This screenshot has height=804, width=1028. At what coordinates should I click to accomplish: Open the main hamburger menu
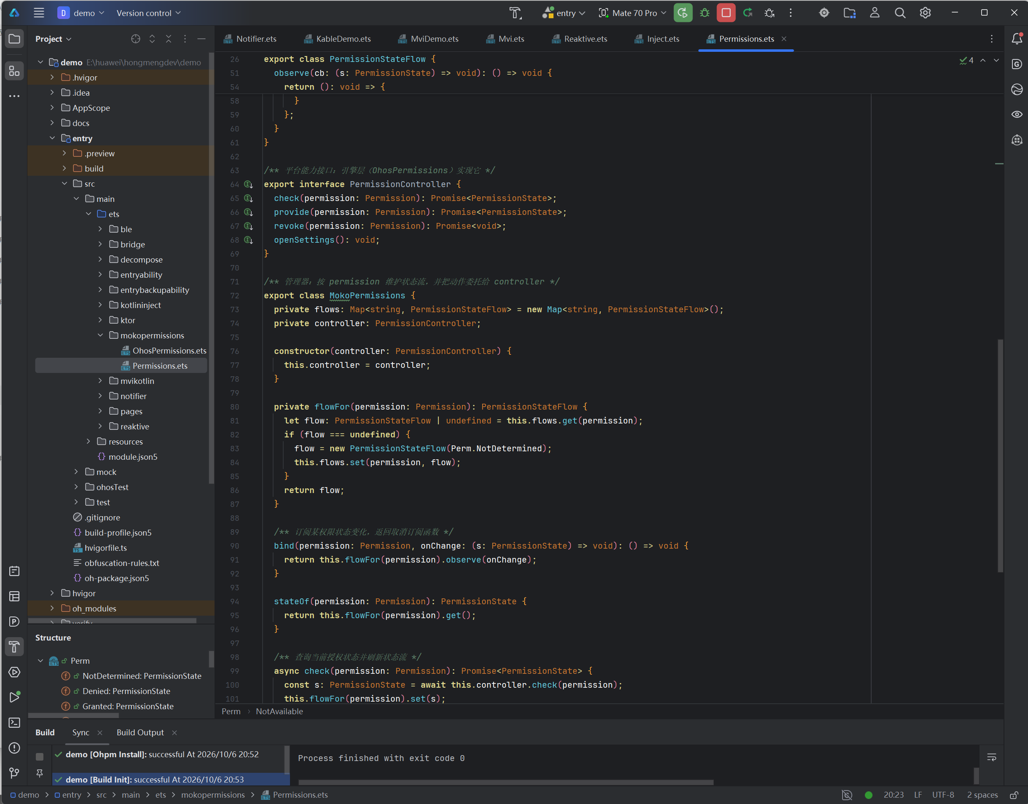point(39,13)
